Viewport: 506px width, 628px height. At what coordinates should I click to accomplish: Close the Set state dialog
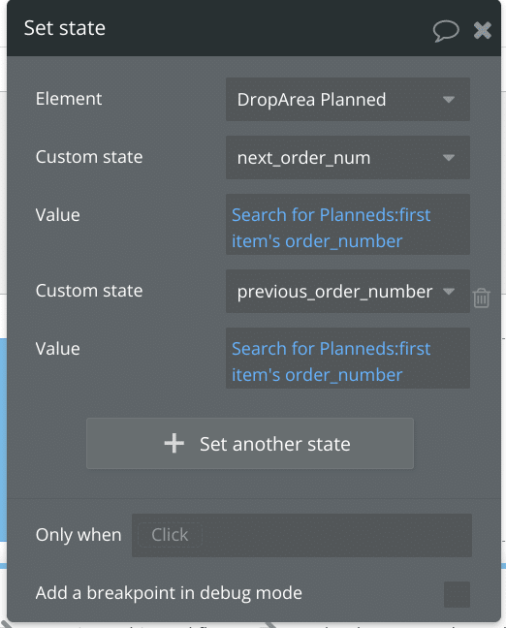pyautogui.click(x=483, y=30)
